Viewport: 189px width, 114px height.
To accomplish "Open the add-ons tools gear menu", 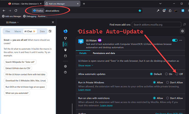I will pyautogui.click(x=182, y=31).
